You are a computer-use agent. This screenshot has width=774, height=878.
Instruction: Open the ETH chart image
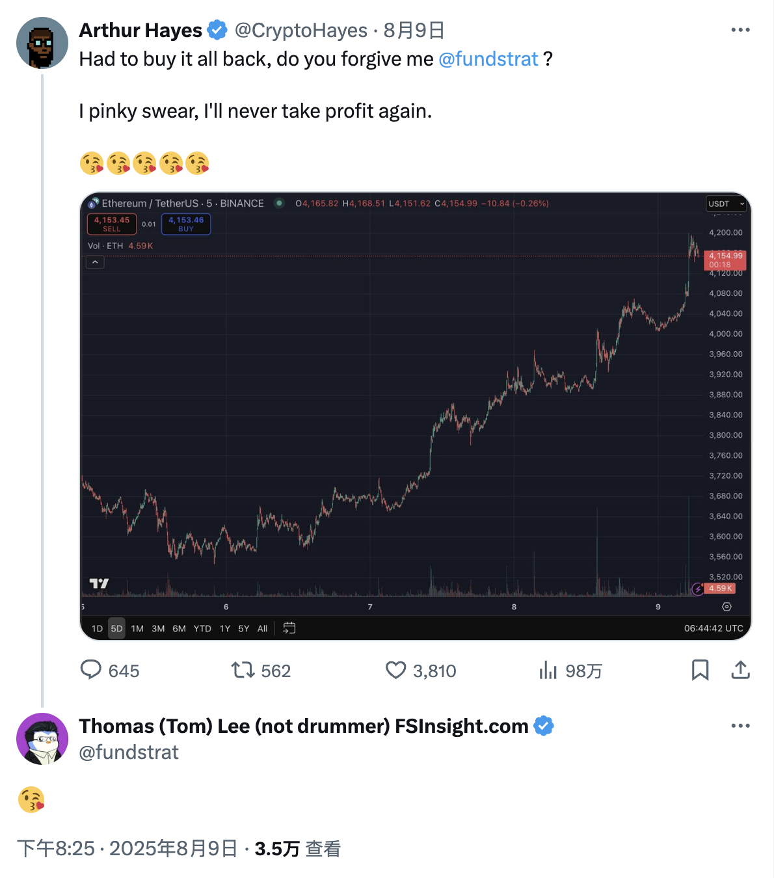tap(415, 416)
